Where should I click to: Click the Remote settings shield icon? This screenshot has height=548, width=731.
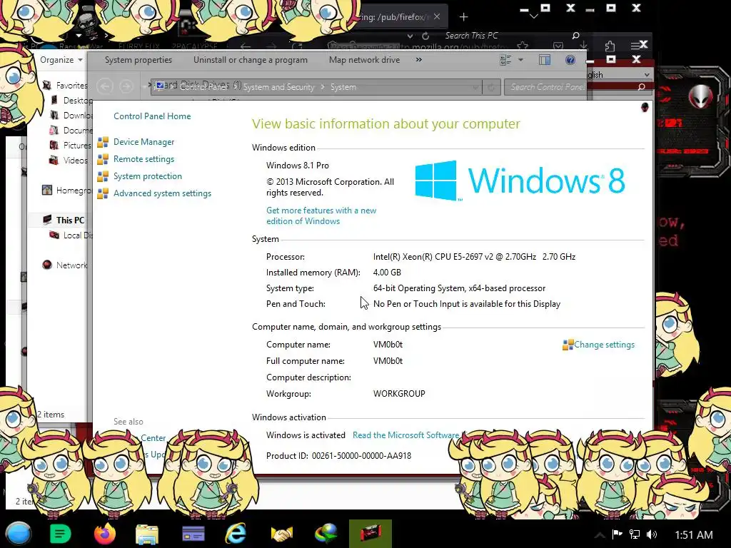[103, 159]
